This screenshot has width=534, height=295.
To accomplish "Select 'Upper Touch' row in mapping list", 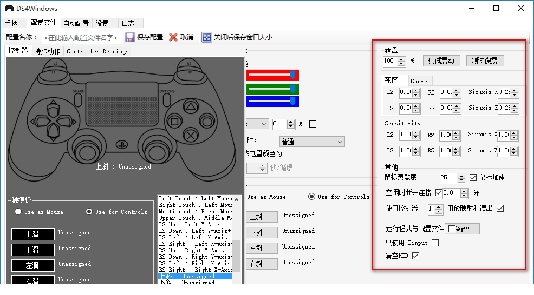I will pyautogui.click(x=195, y=218).
